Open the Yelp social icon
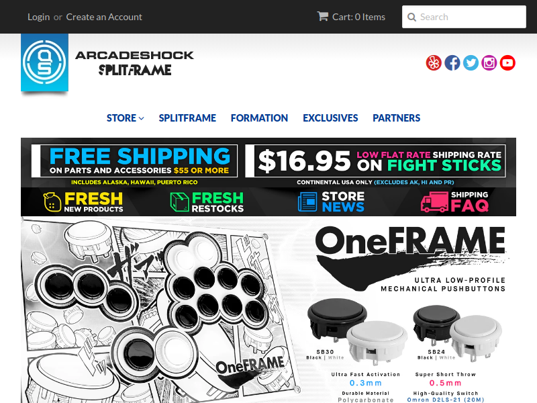Screen dimensions: 537x403 pyautogui.click(x=434, y=62)
